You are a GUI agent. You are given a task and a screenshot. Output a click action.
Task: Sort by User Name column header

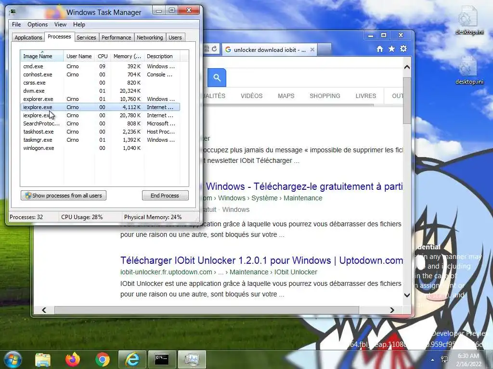tap(79, 56)
